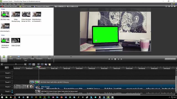Open the Audio tab
Image resolution: width=177 pixels, height=99 pixels.
32,58
